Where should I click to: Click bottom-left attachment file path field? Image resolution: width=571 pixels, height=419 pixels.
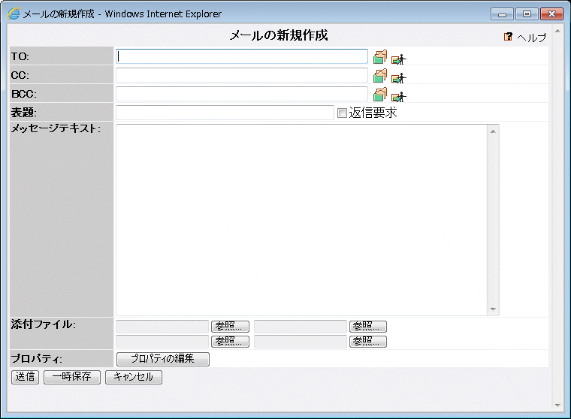pos(162,342)
